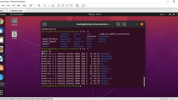
Task: Open the en input language dropdown
Action: [x=162, y=14]
